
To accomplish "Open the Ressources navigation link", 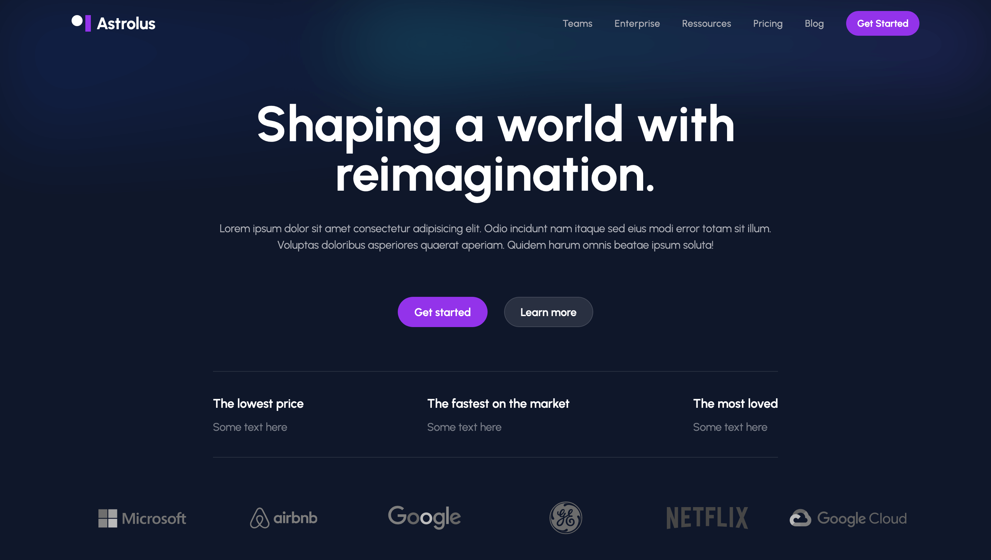I will (706, 23).
